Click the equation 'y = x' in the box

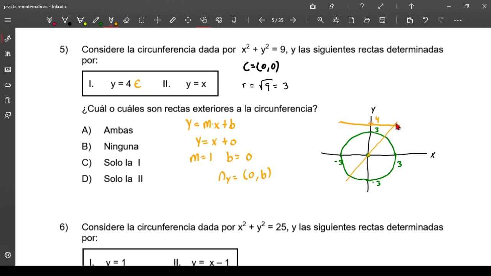point(196,84)
